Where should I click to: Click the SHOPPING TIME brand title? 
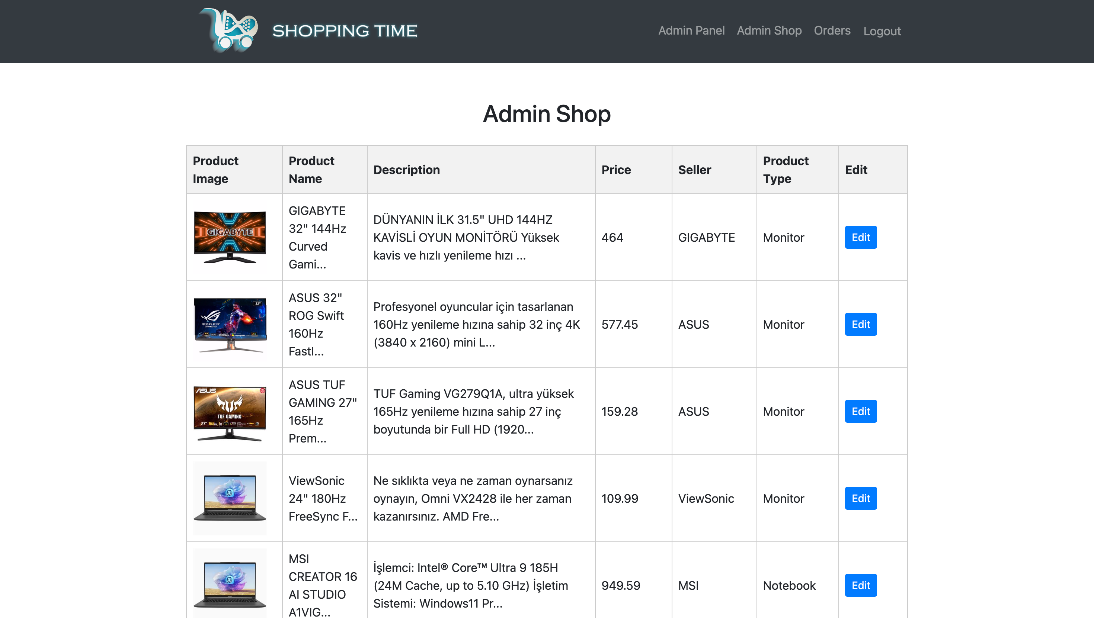(x=345, y=31)
